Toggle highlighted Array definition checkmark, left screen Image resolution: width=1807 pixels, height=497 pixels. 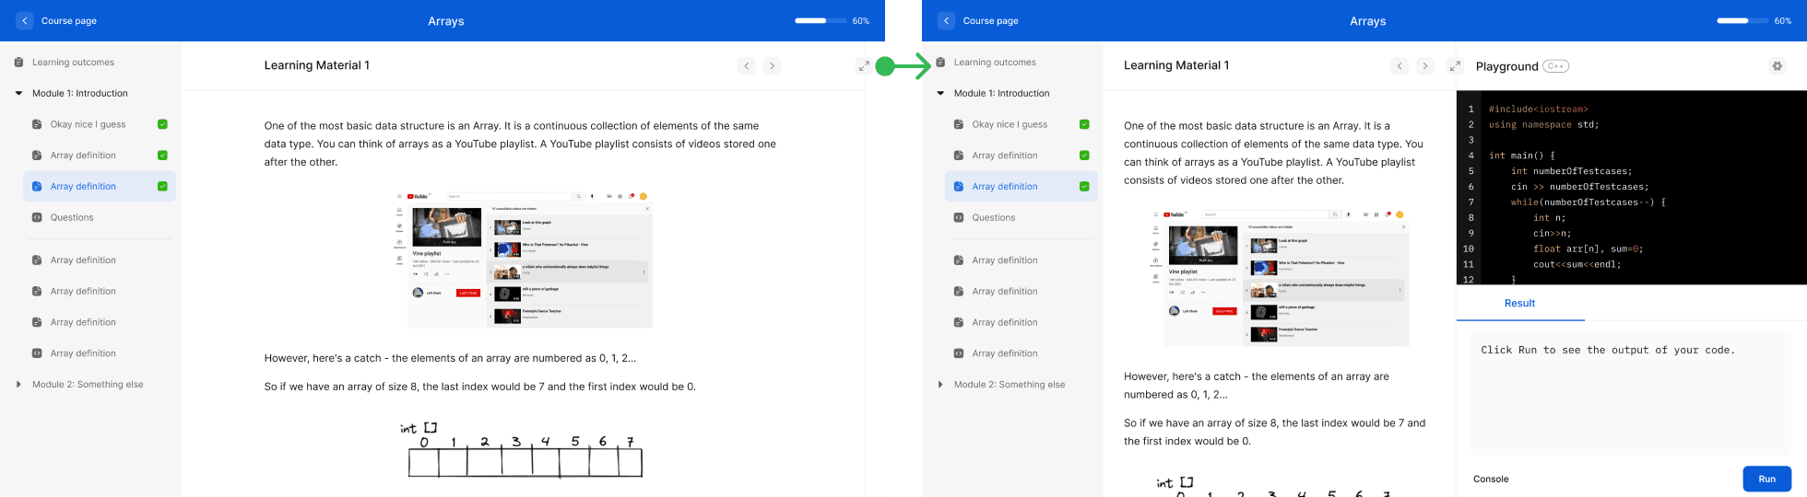click(x=162, y=187)
